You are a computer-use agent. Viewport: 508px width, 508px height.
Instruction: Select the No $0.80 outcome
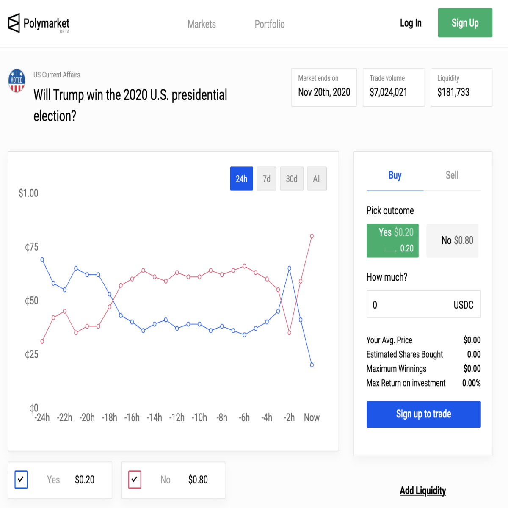(x=452, y=240)
